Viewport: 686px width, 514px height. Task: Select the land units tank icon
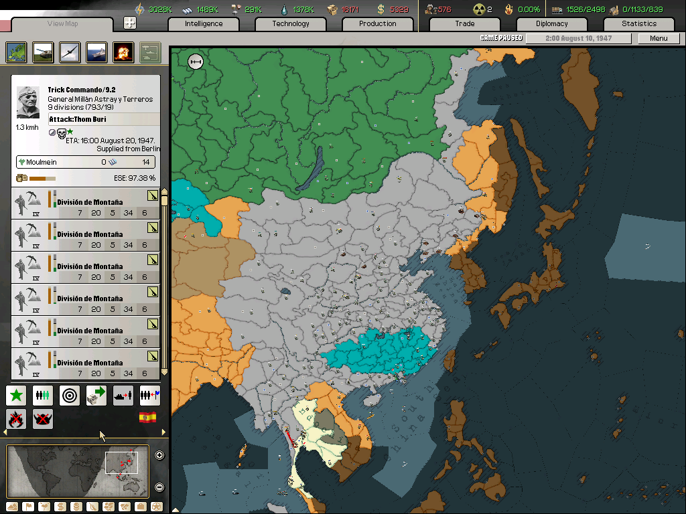tap(44, 52)
